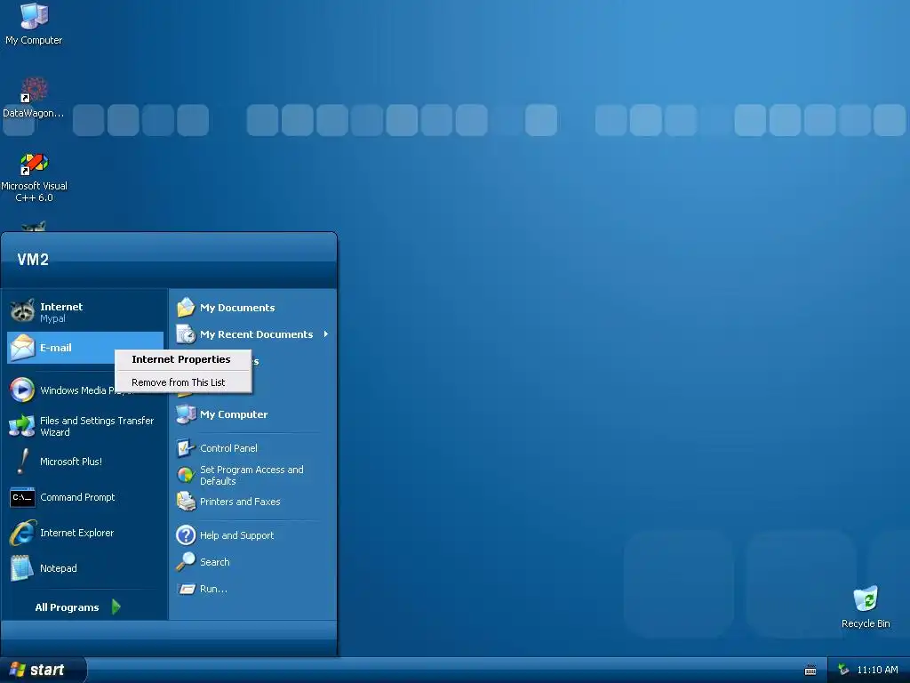Click the VM2 user name header
Screen dimensions: 910x683
click(33, 260)
